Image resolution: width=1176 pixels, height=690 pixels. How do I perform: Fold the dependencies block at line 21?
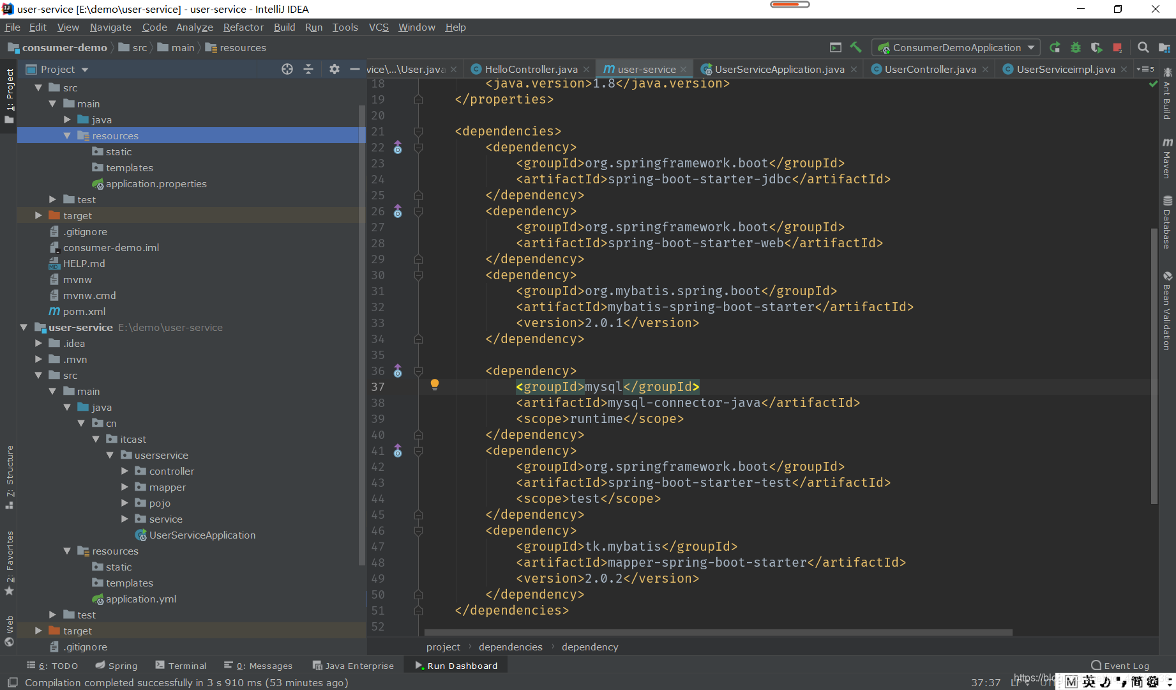[418, 132]
